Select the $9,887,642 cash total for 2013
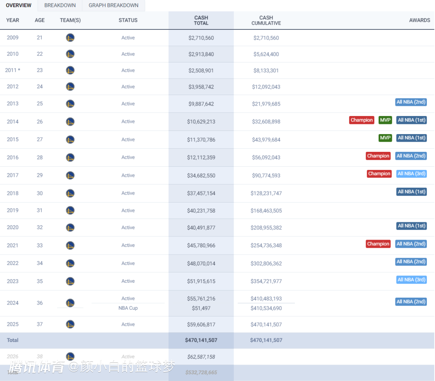 point(201,104)
